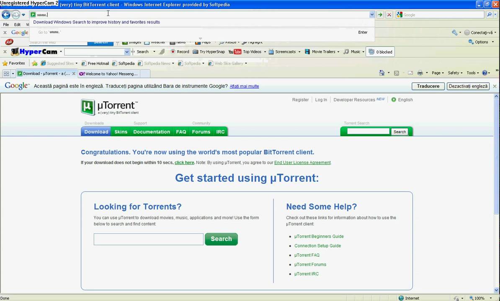Viewport: 500px width, 301px height.
Task: Open Softpedia bookmark in favorites bar
Action: 124,63
